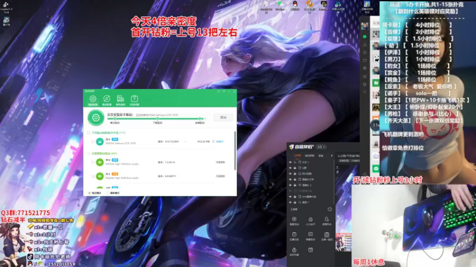Screen dimensions: 476x267
Task: Open the clipboard question-mark toolbar icon
Action: click(134, 99)
